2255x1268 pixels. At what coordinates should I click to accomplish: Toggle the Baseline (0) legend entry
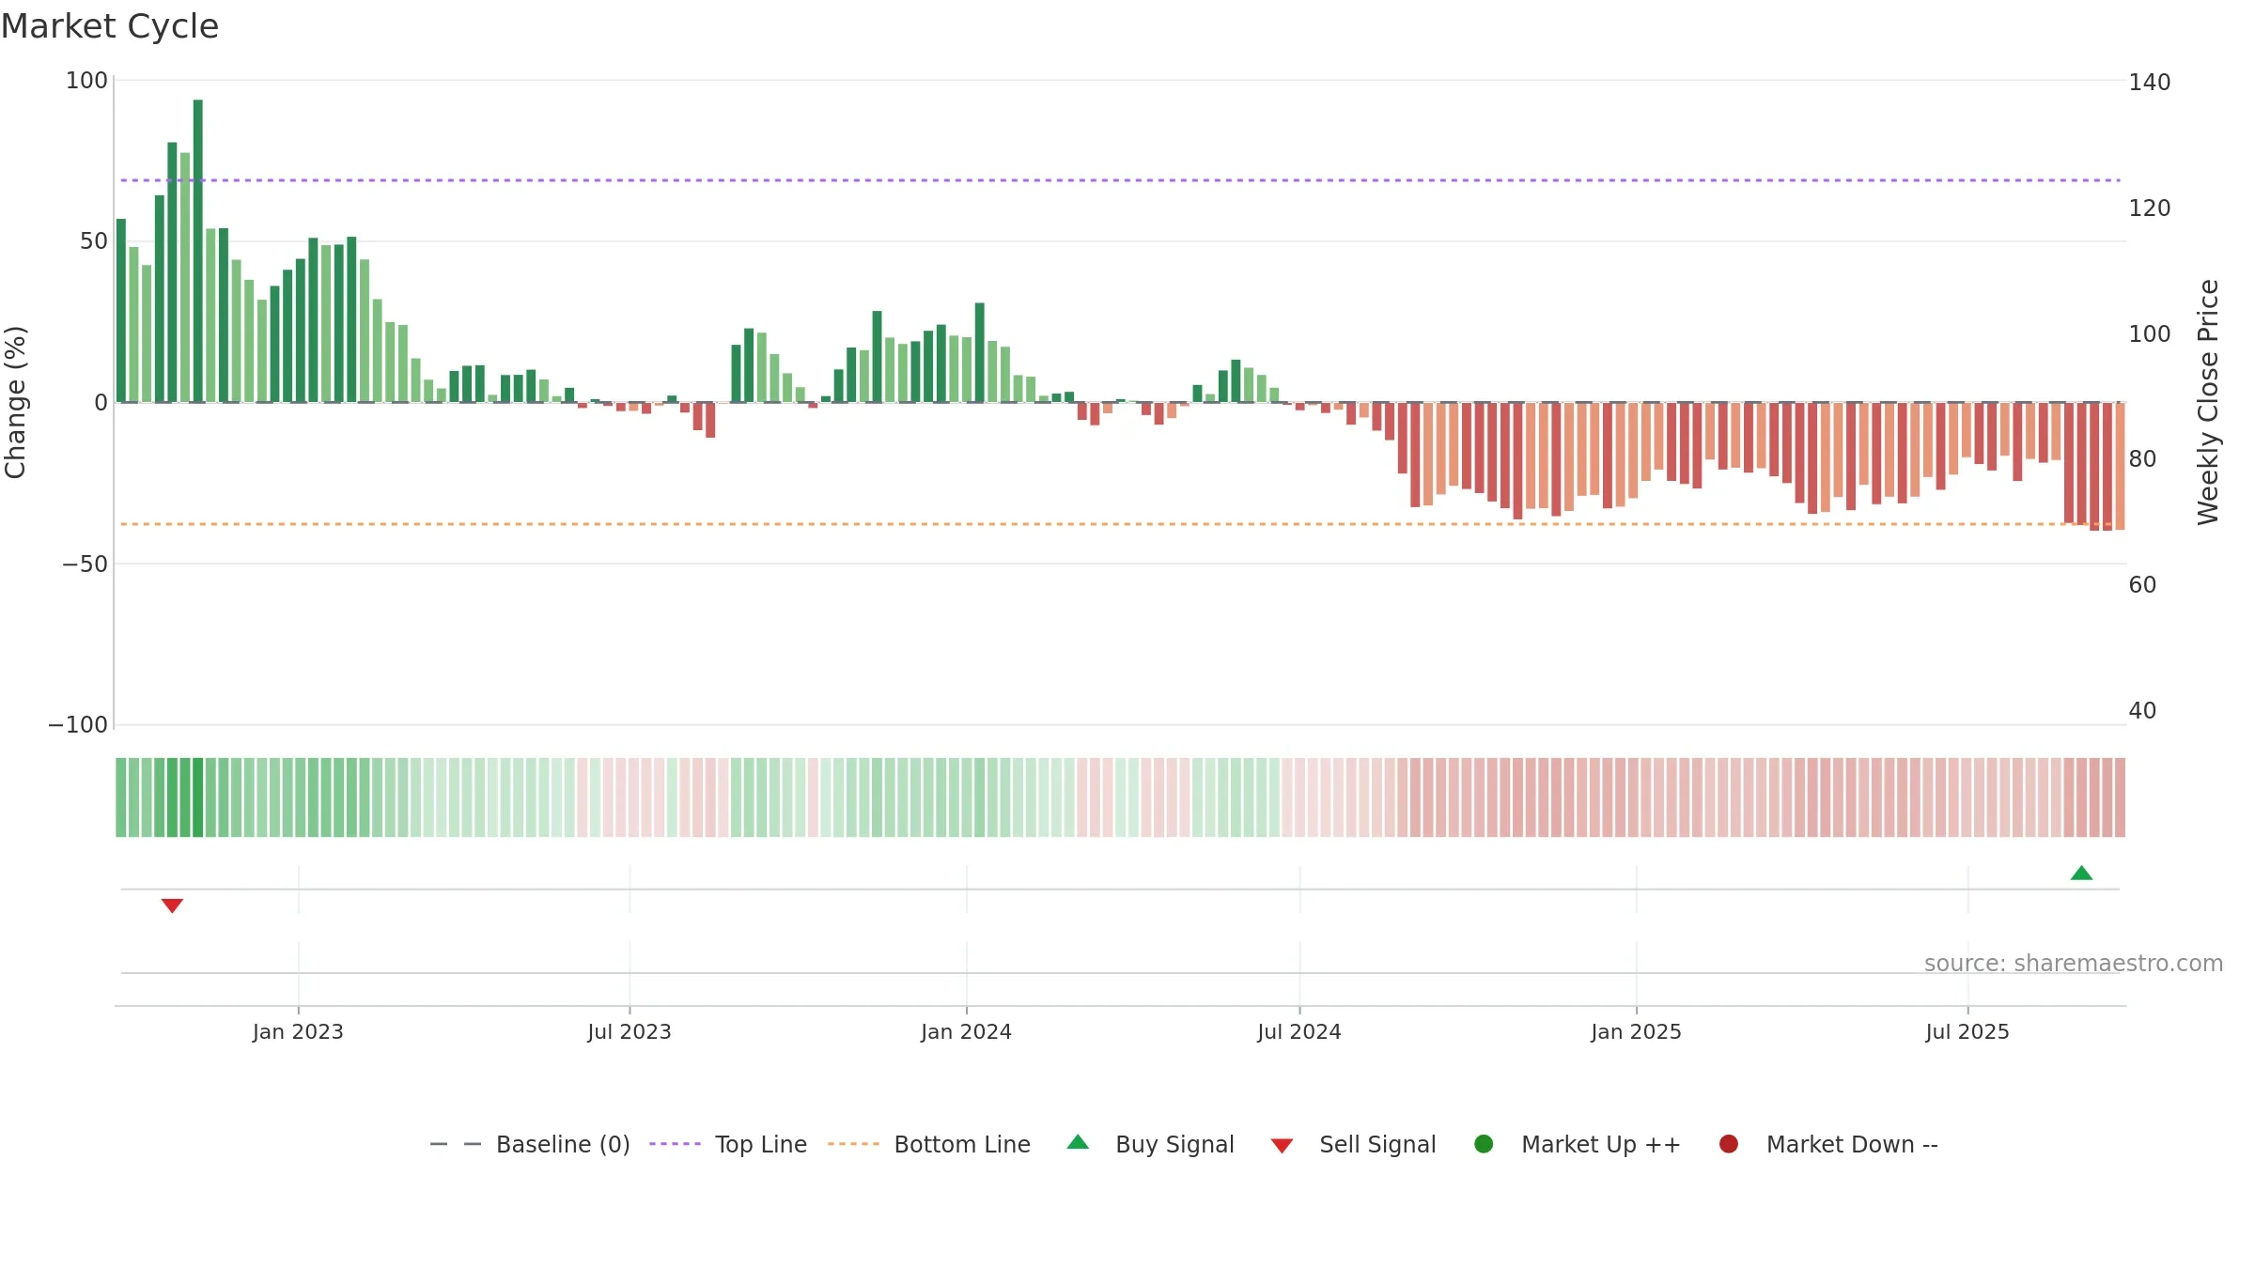[530, 1145]
